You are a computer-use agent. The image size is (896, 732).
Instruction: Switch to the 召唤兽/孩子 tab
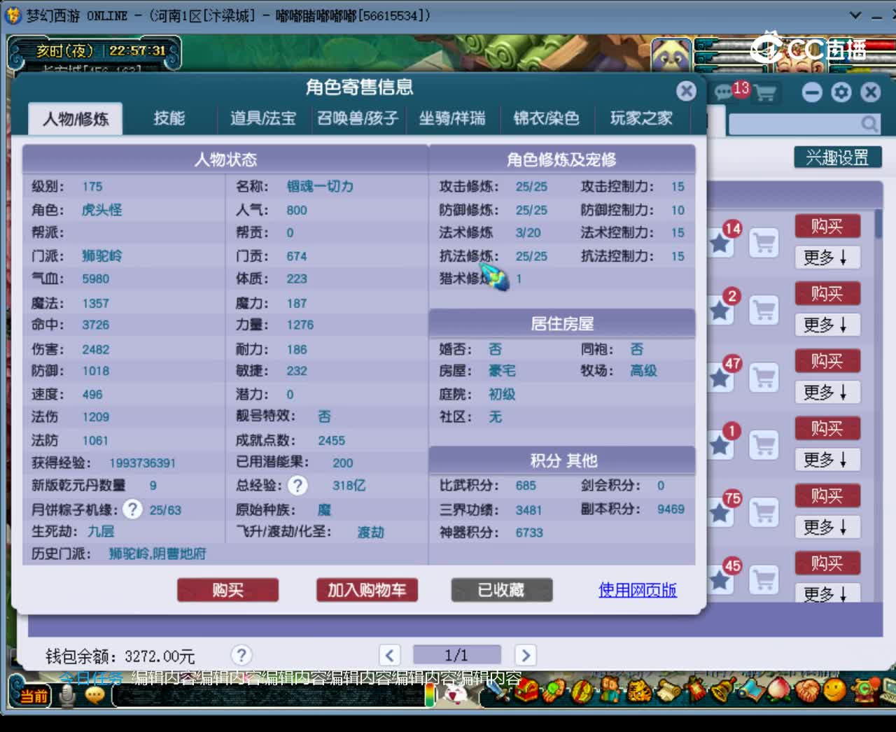[x=358, y=118]
